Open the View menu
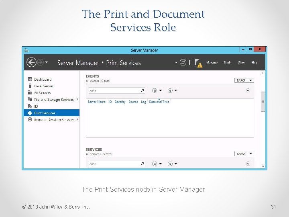Image resolution: width=289 pixels, height=217 pixels. [241, 62]
